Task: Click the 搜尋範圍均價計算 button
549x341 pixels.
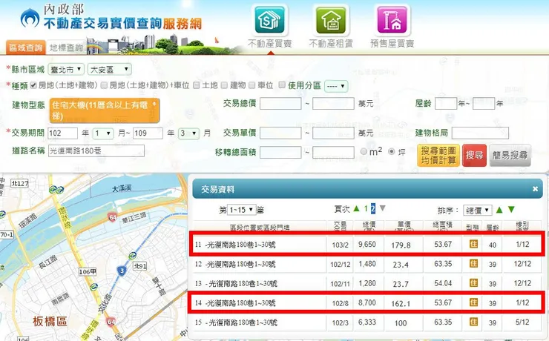Action: tap(438, 155)
